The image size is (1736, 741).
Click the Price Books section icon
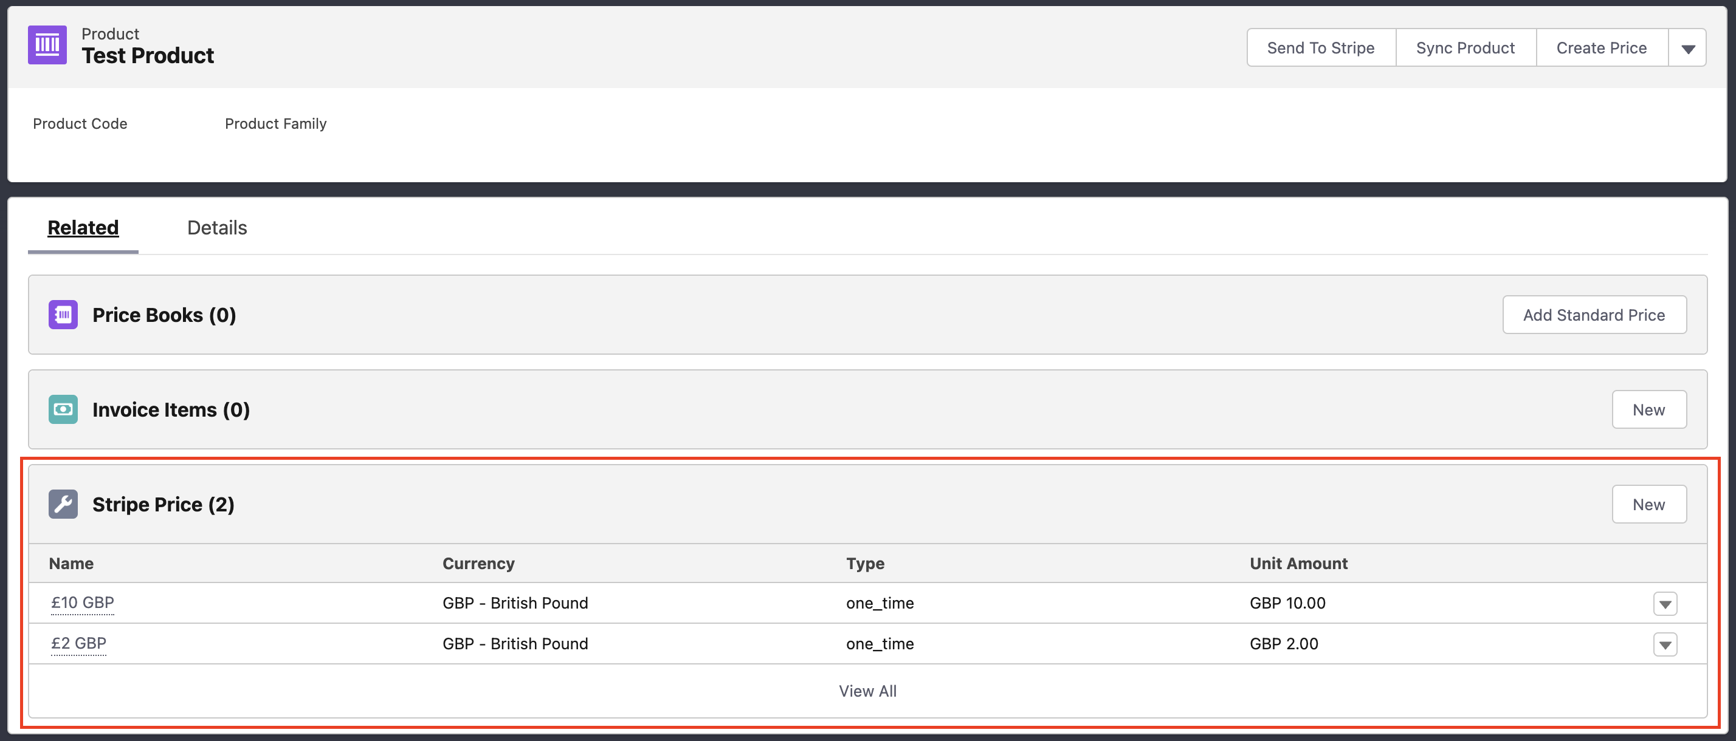63,315
